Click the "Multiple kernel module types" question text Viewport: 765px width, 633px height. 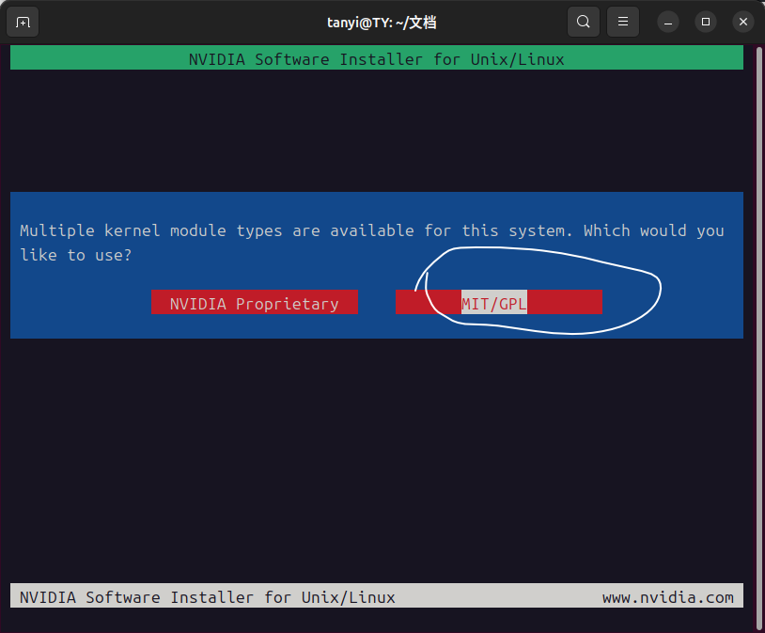pyautogui.click(x=372, y=243)
